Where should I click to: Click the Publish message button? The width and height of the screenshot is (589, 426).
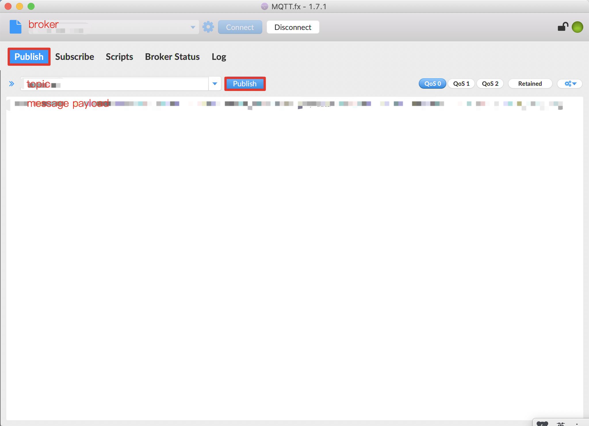(245, 83)
